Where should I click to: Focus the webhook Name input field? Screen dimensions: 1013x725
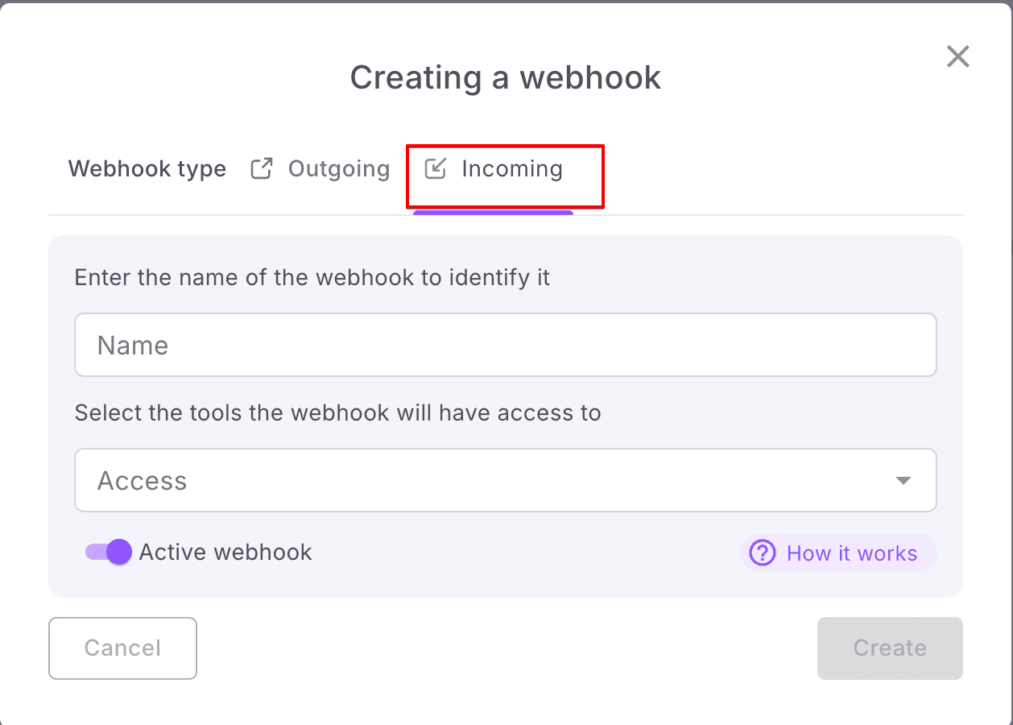point(505,345)
